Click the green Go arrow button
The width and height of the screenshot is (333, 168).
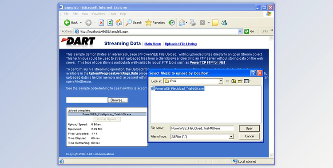246,31
